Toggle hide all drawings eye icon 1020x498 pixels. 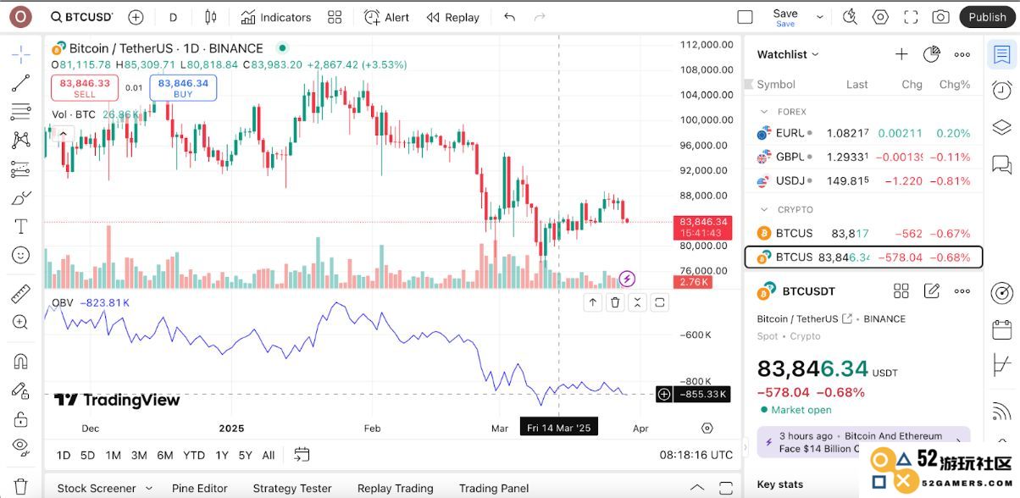click(21, 447)
